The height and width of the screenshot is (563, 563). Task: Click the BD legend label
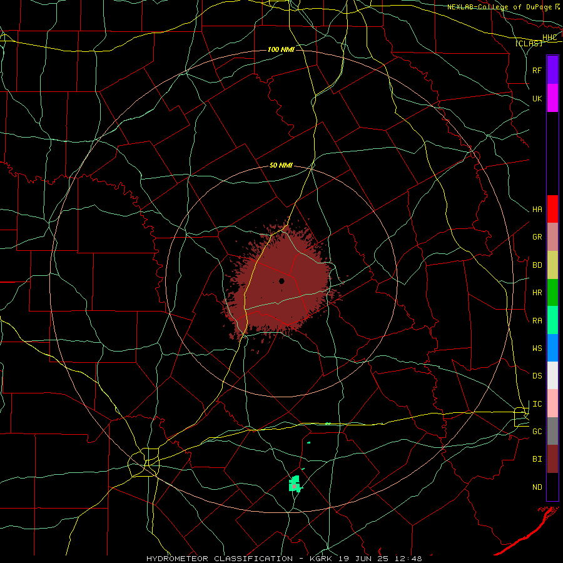[x=537, y=265]
